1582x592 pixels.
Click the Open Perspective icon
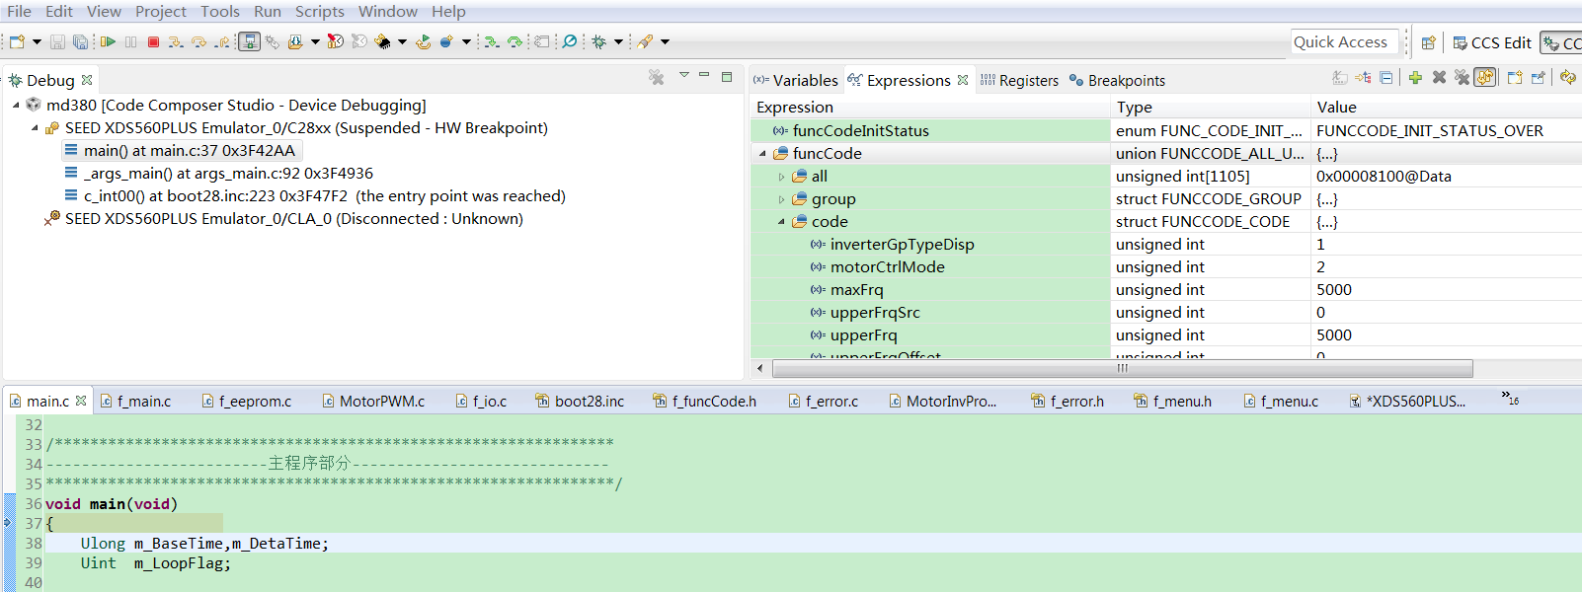pyautogui.click(x=1428, y=42)
